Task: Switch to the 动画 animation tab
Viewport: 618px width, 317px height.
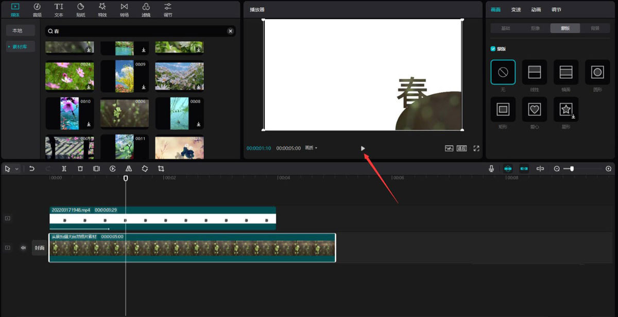Action: coord(536,9)
